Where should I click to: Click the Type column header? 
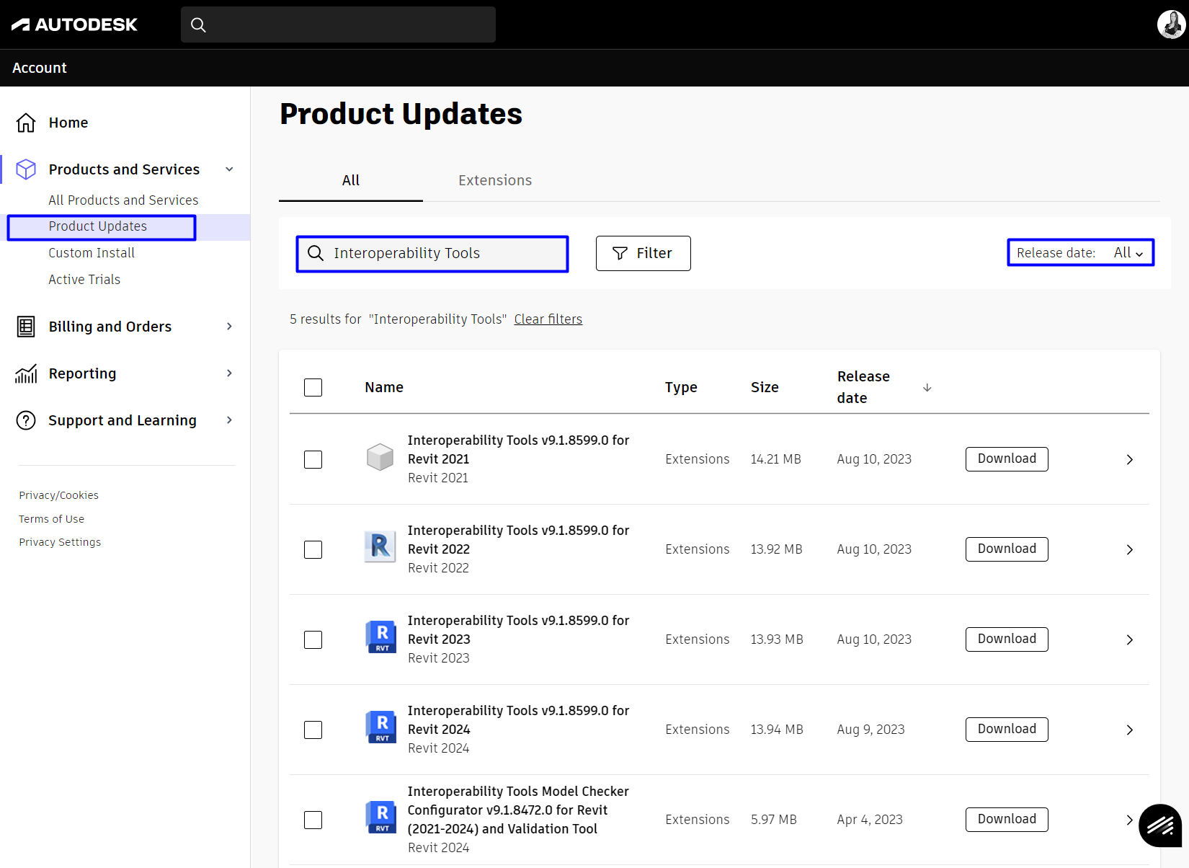[681, 387]
